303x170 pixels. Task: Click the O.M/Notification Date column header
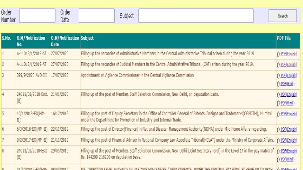[x=65, y=41]
